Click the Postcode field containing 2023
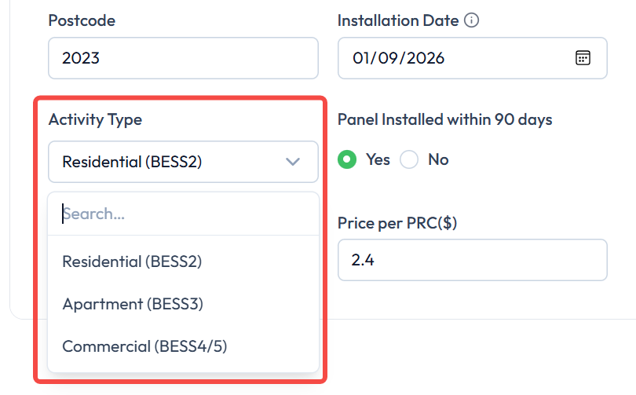Image resolution: width=636 pixels, height=395 pixels. [x=183, y=58]
